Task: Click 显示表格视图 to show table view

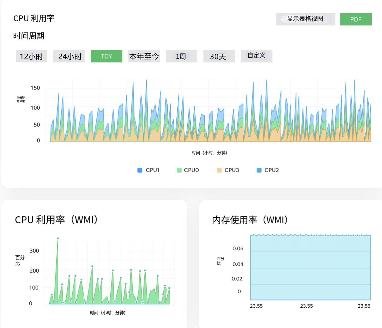Action: click(x=305, y=19)
